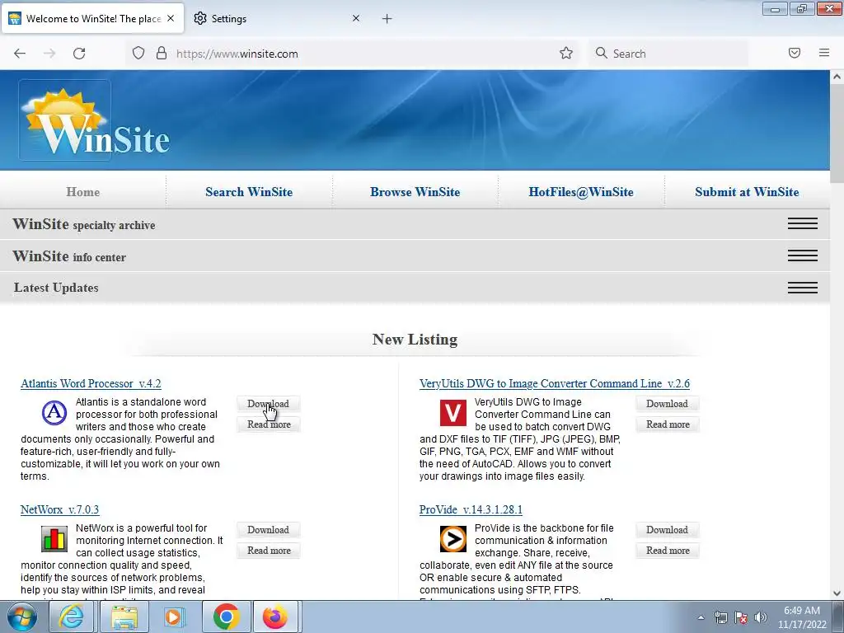
Task: Click the WinSite sun logo
Action: (94, 121)
